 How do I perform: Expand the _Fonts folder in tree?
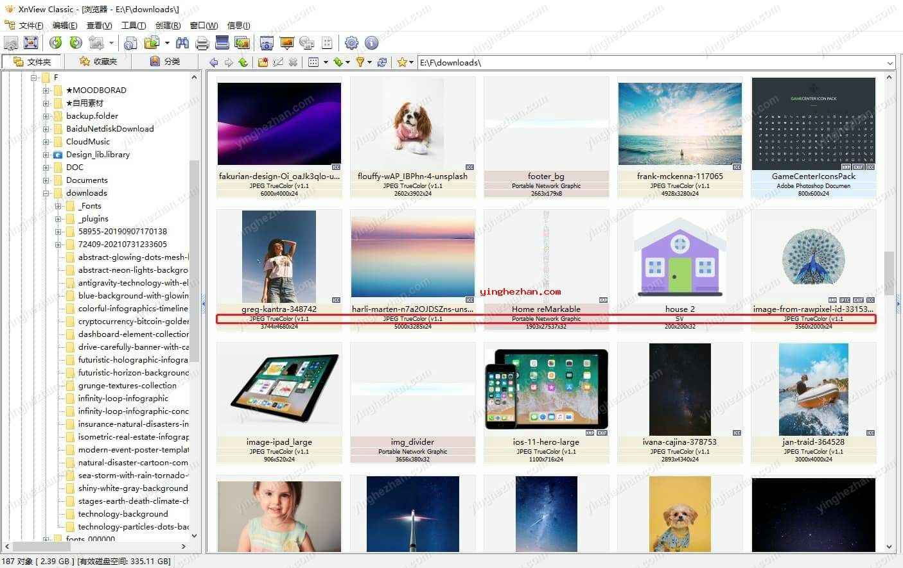click(x=58, y=206)
